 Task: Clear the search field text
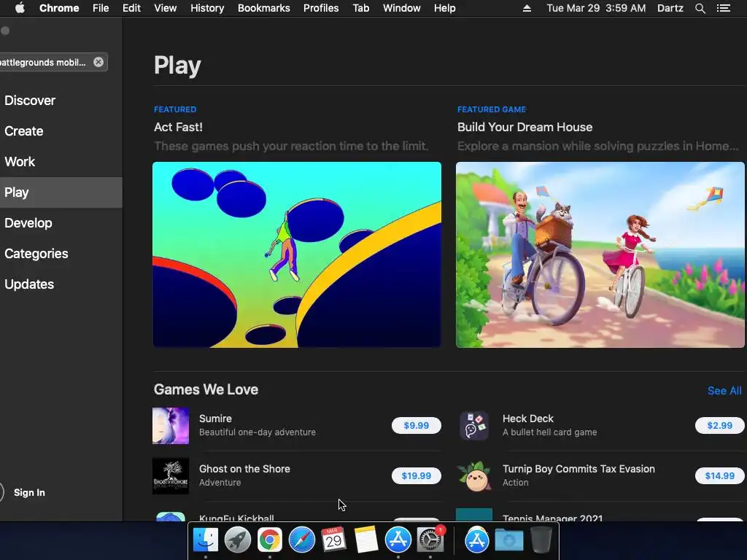[98, 63]
